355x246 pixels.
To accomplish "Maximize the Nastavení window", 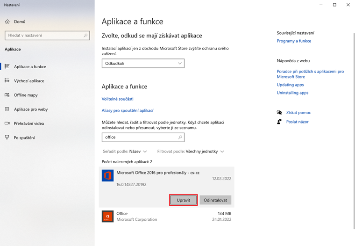I will [x=334, y=5].
